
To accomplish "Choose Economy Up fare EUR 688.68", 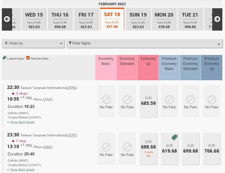I will (x=148, y=149).
